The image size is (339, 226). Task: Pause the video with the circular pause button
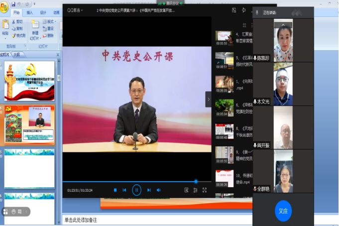(x=136, y=190)
